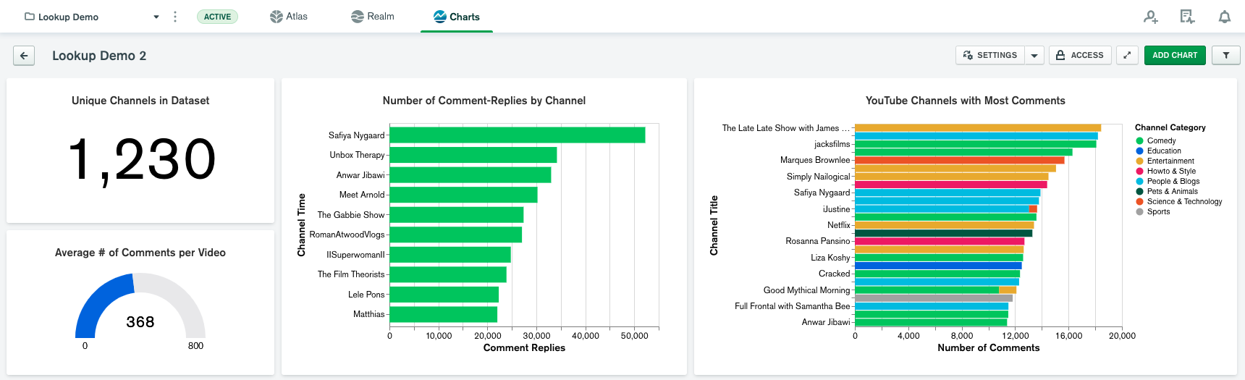Viewport: 1245px width, 380px height.
Task: Click the back arrow button
Action: coord(24,56)
